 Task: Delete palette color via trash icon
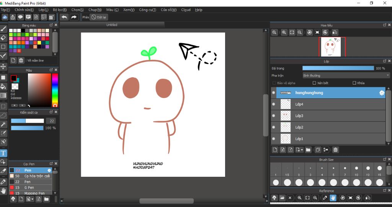pos(21,60)
